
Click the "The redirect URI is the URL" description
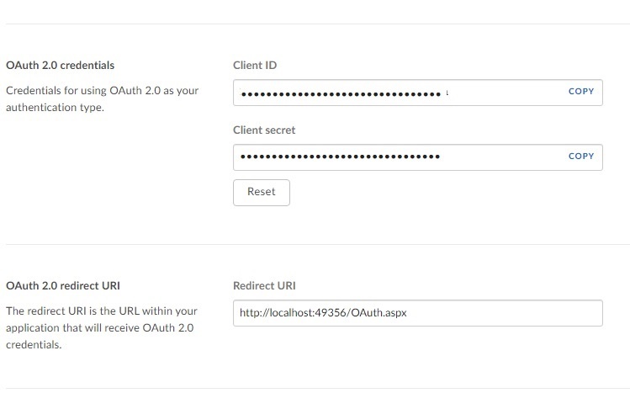tap(101, 311)
